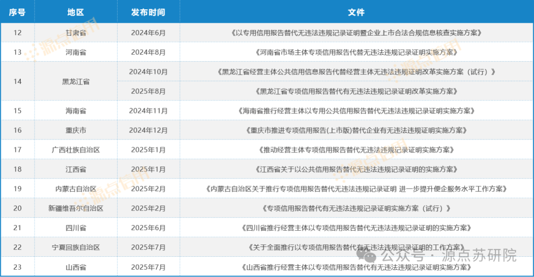Select the 江西省关于以公共信用报告 document title

click(356, 169)
